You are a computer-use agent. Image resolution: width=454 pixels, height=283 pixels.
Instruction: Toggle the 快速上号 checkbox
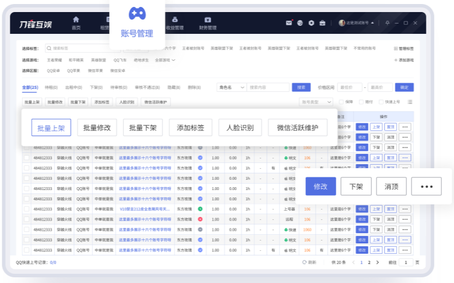point(381,102)
